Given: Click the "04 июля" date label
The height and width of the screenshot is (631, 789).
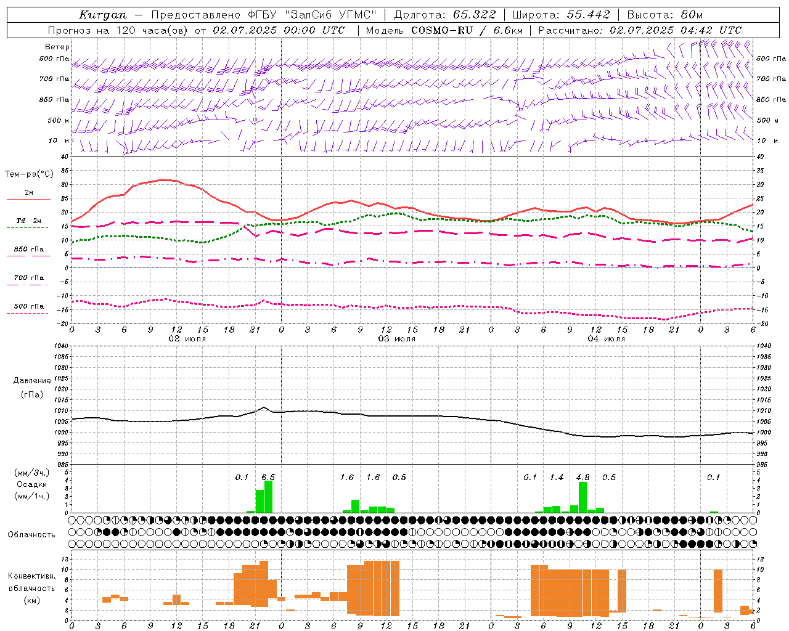Looking at the screenshot, I should click(607, 338).
